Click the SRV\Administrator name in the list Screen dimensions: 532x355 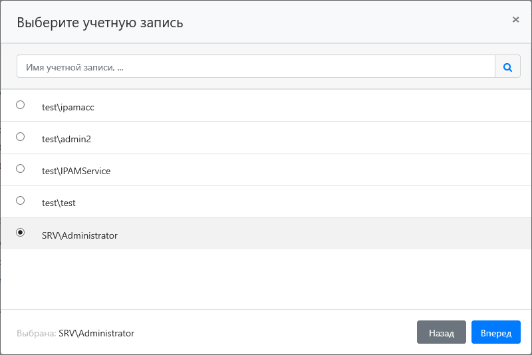(x=80, y=235)
